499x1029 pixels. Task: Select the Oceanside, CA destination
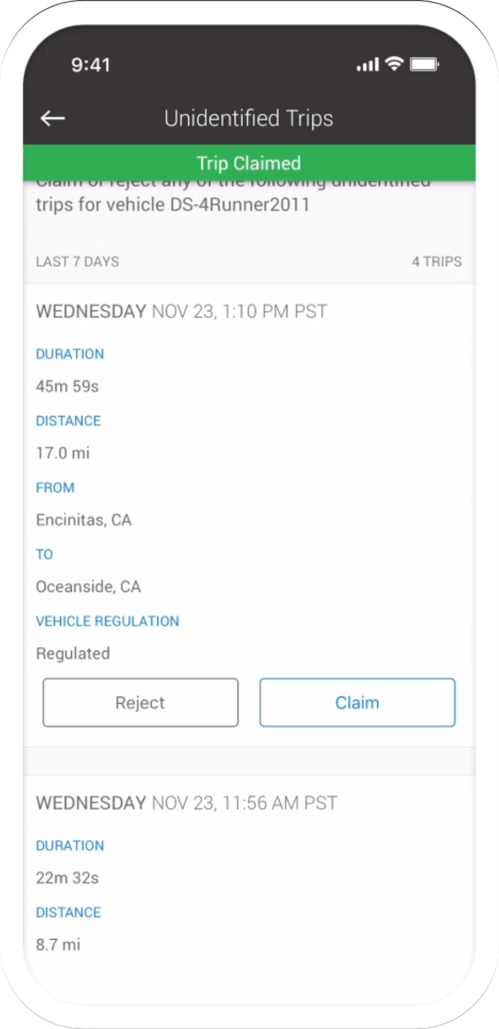tap(88, 587)
